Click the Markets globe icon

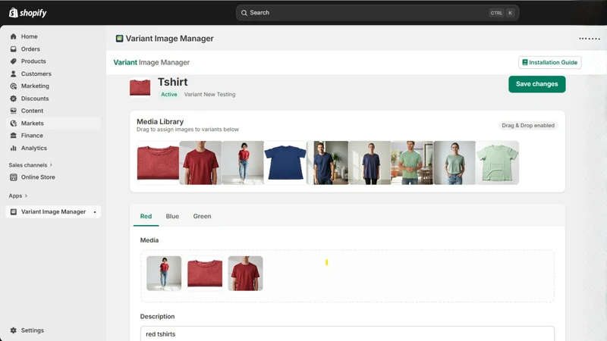[13, 124]
